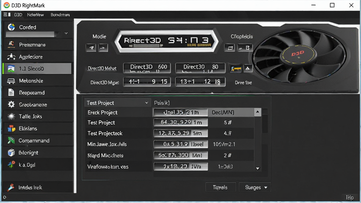Screen dimensions: 361x203
Task: Click the Tifo status bar text
Action: click(350, 197)
